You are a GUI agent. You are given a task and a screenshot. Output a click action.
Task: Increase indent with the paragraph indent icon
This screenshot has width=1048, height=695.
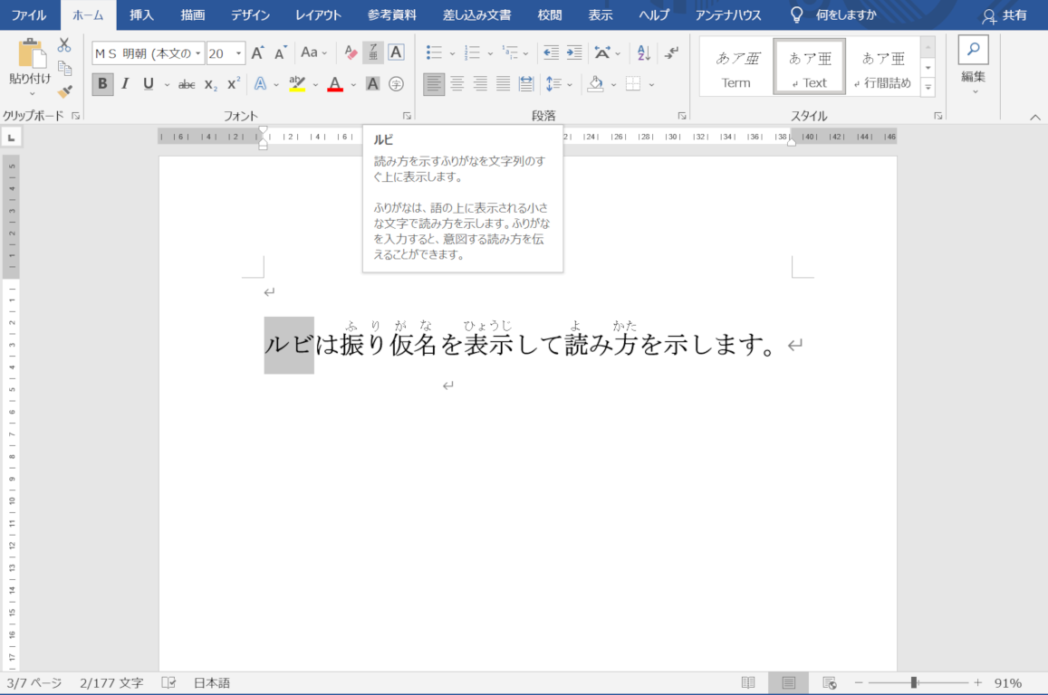[x=574, y=52]
